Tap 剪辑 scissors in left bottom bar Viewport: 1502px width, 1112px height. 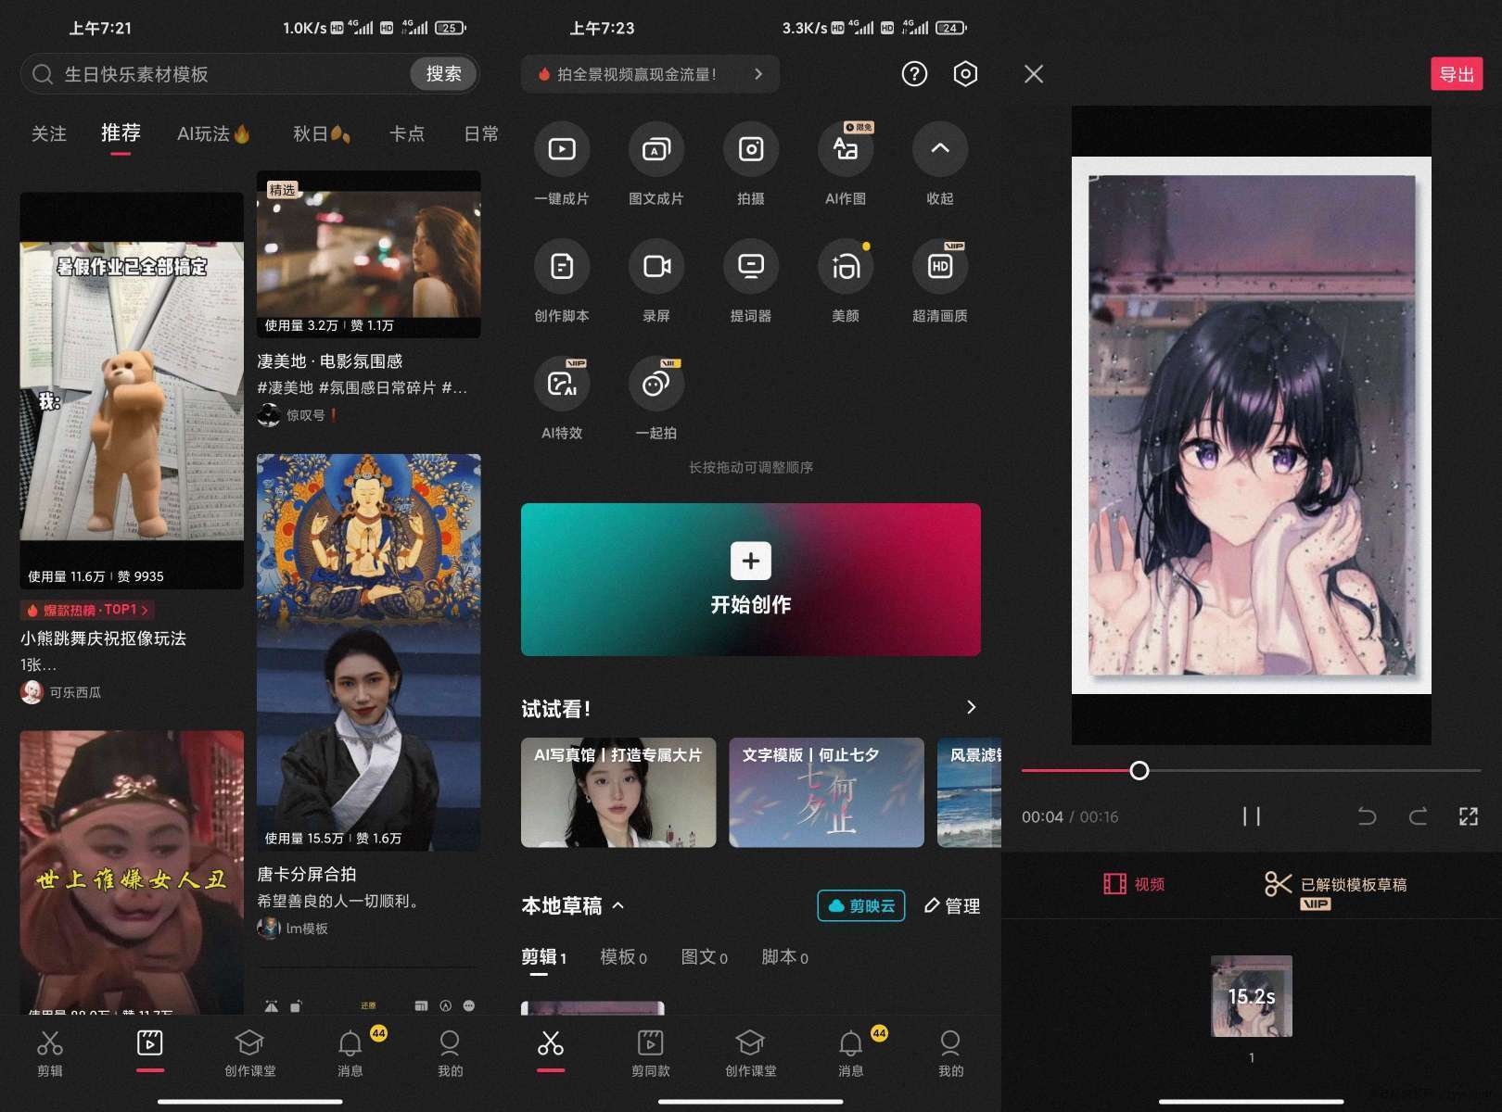(x=50, y=1054)
